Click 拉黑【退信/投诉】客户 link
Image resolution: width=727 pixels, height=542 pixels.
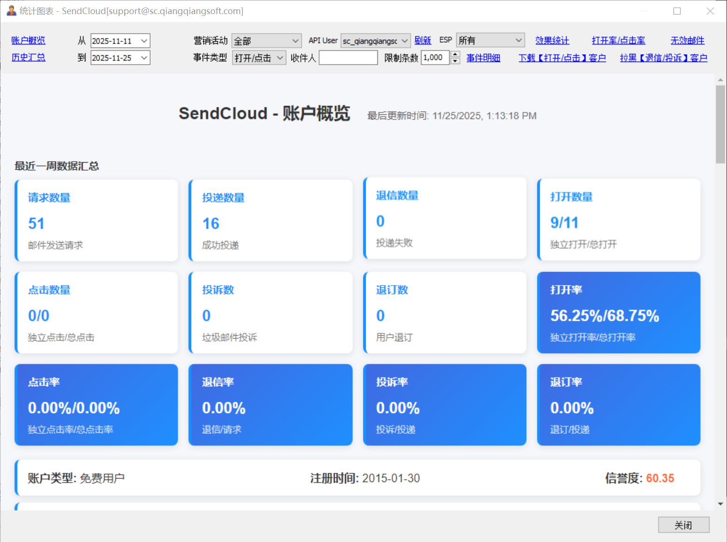click(x=663, y=58)
